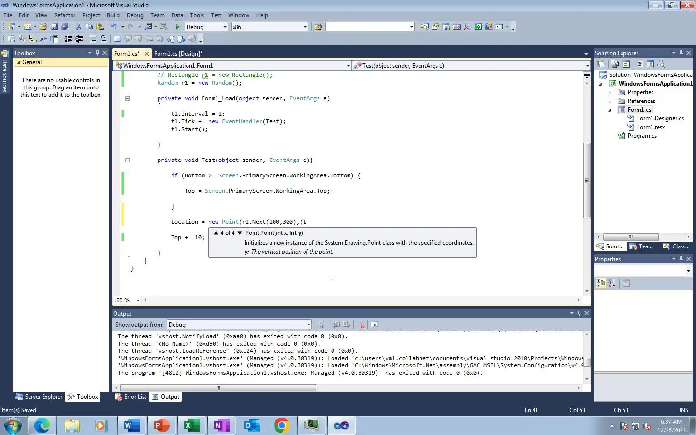
Task: Click the code editor vertical scrollbar thumb
Action: [587, 180]
